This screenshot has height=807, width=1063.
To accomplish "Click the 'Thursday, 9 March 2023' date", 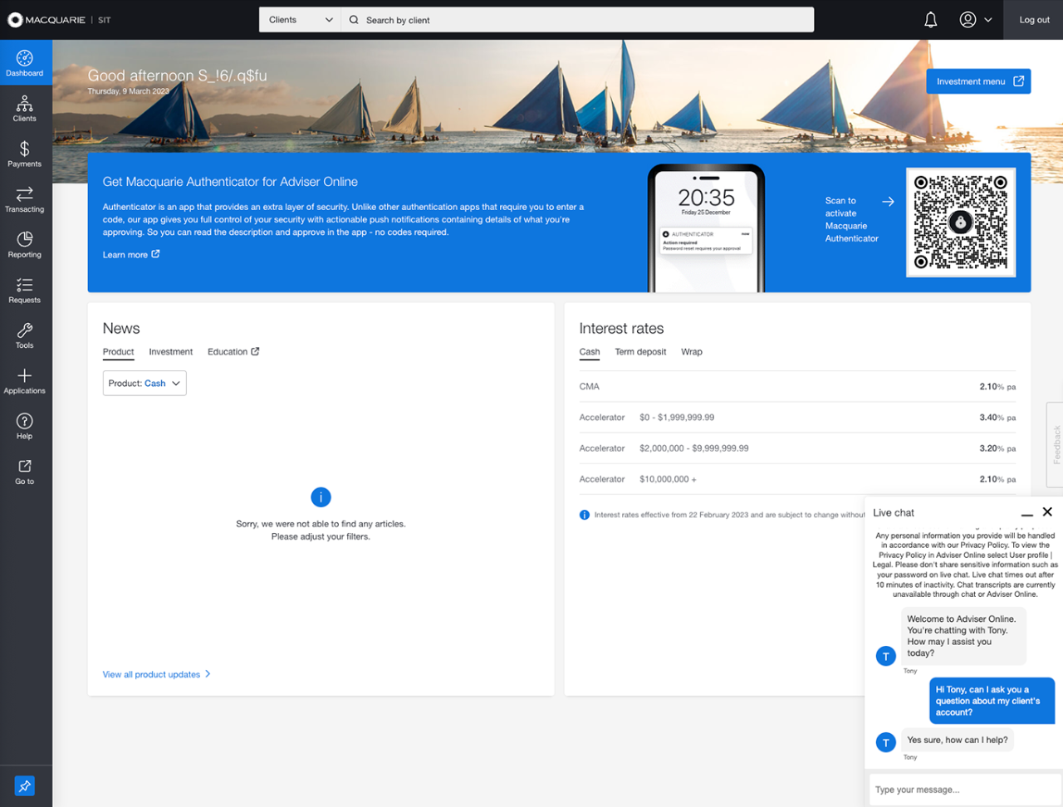I will (129, 91).
